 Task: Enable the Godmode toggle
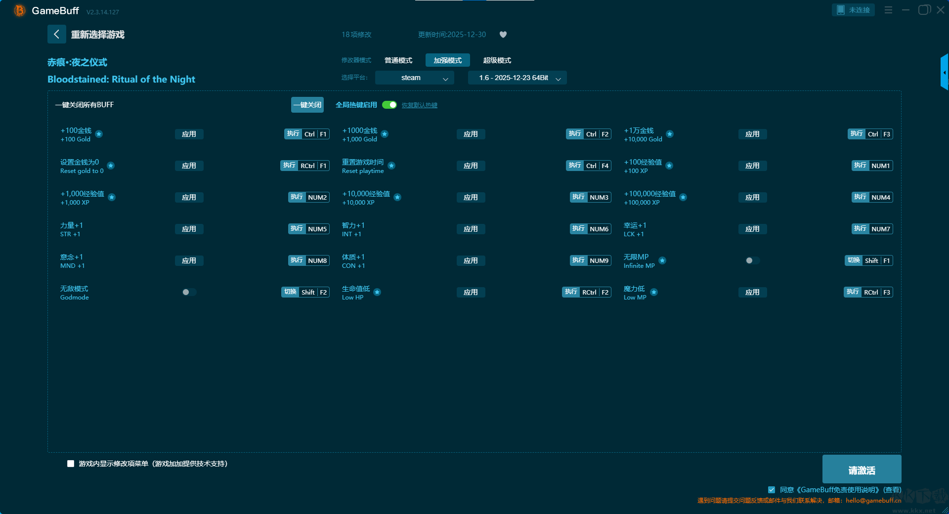coord(189,292)
